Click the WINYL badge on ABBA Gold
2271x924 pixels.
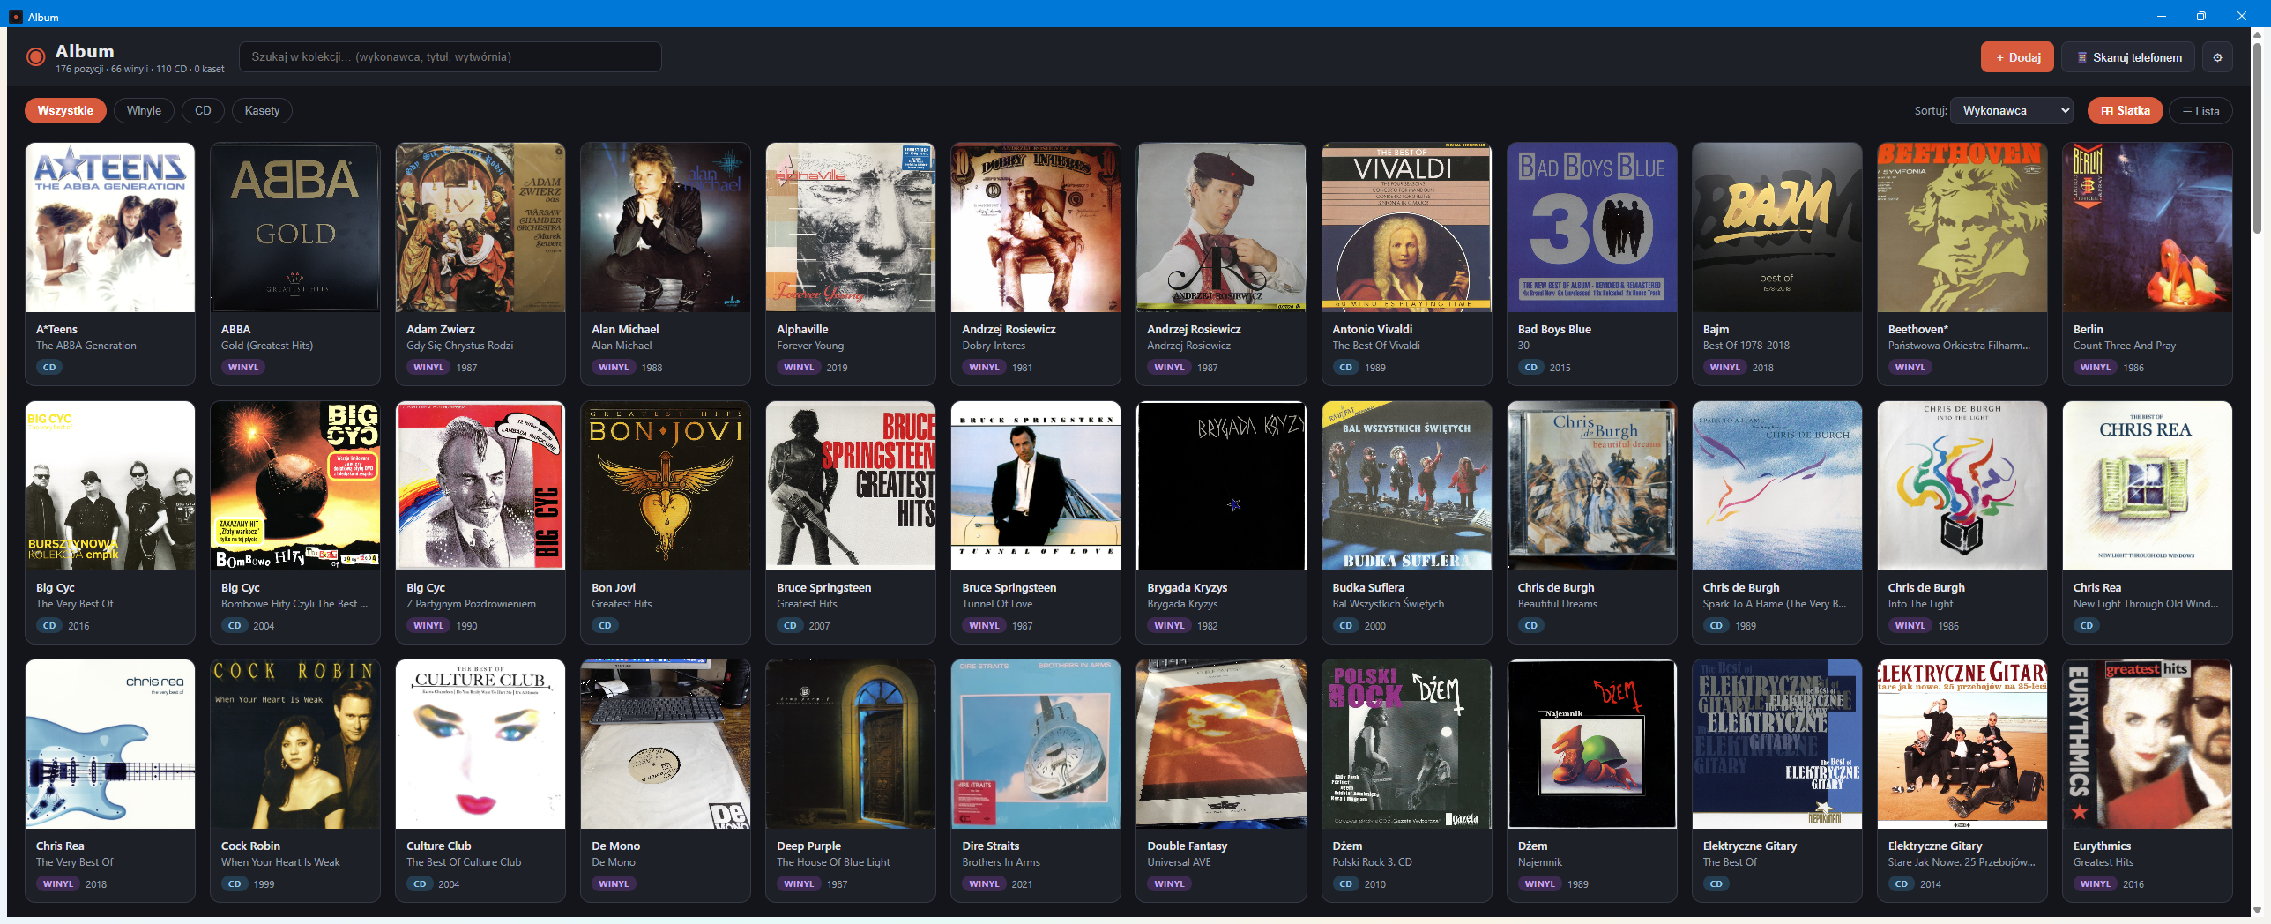243,368
